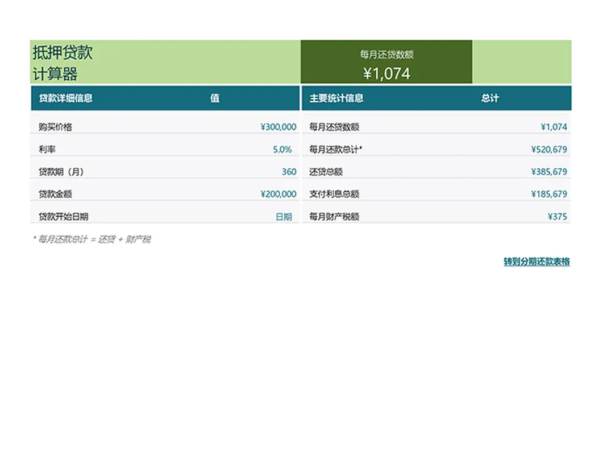Click the footnote 每月还款总计 = 还贷 + 财产税
The height and width of the screenshot is (455, 590).
(92, 239)
